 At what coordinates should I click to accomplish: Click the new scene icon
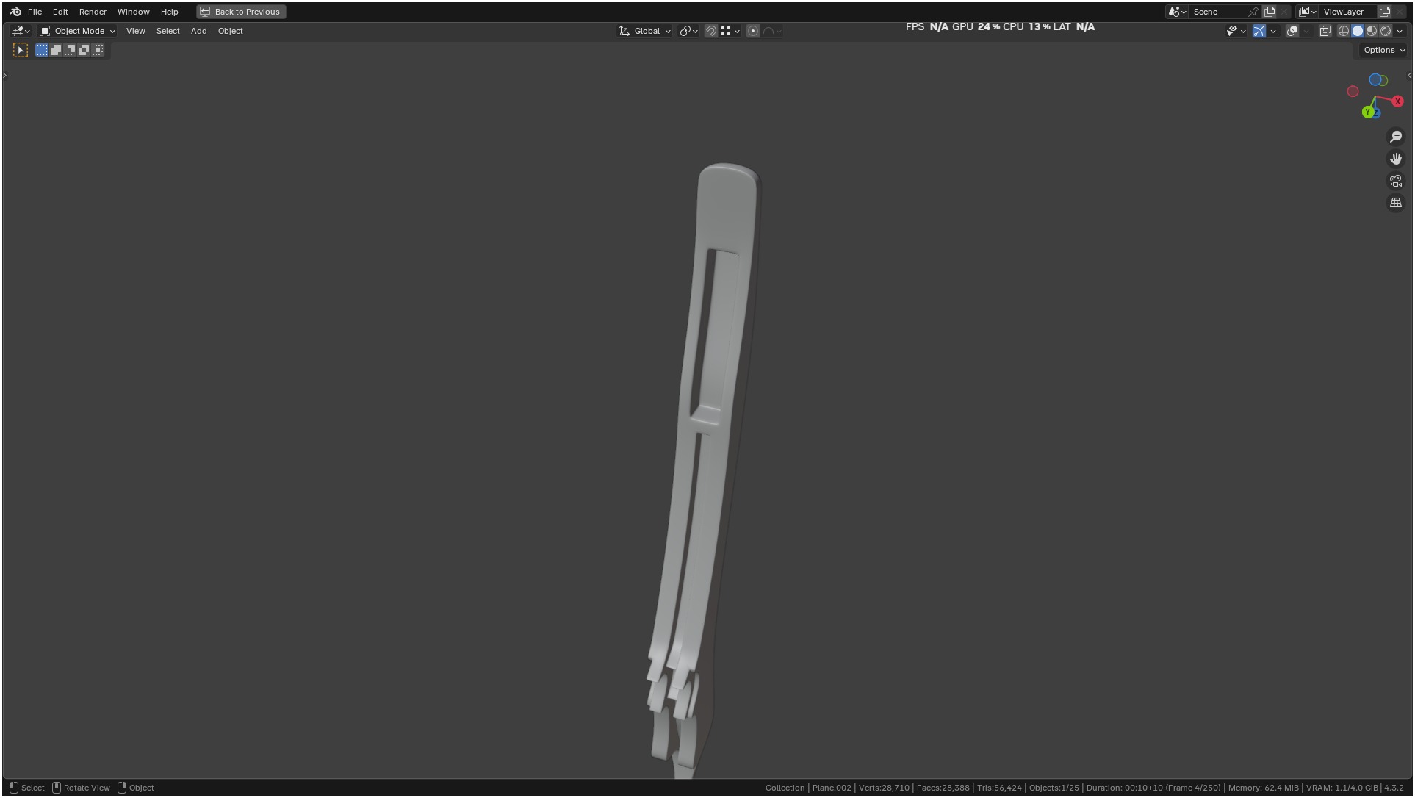click(x=1270, y=12)
